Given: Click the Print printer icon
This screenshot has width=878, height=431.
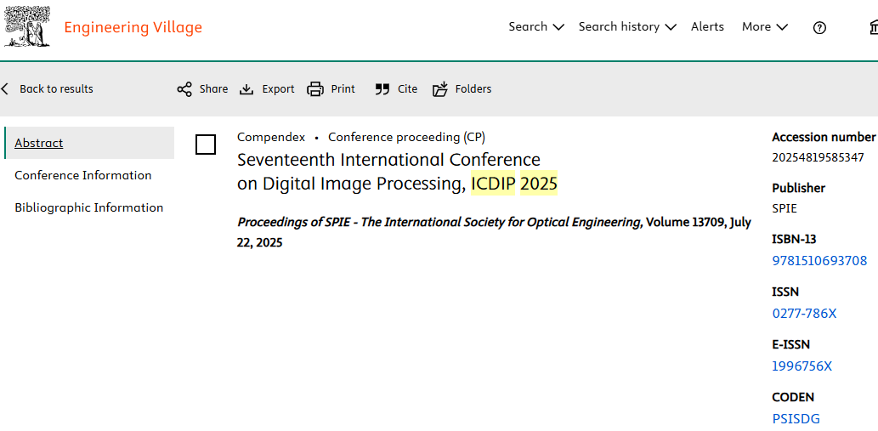Looking at the screenshot, I should (x=315, y=89).
